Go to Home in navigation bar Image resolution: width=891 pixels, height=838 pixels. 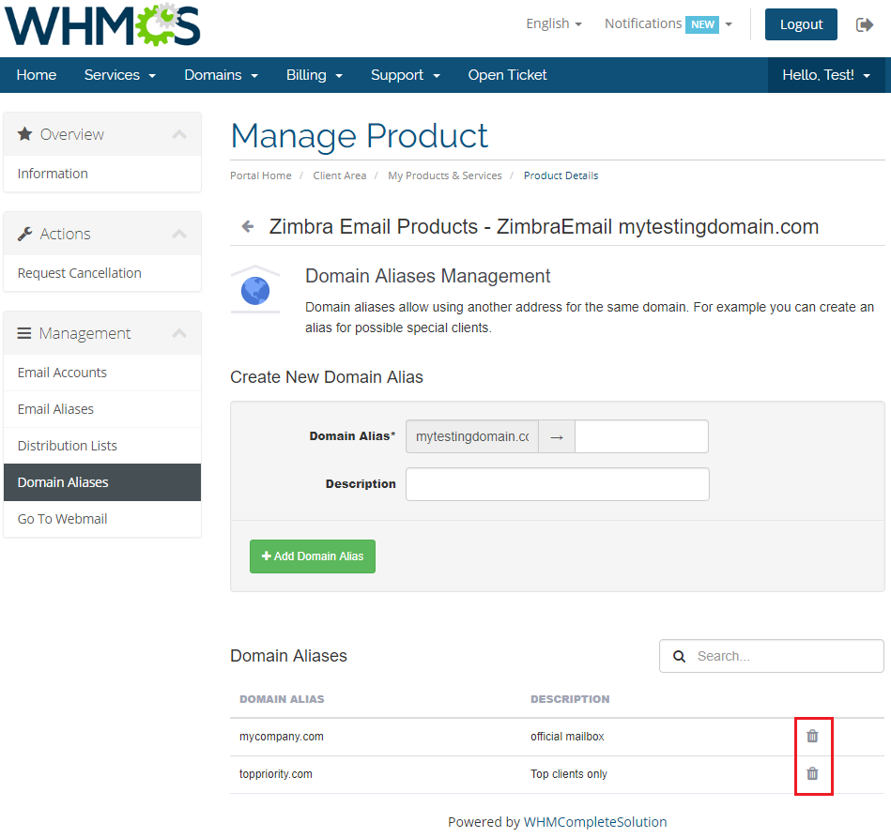(37, 75)
